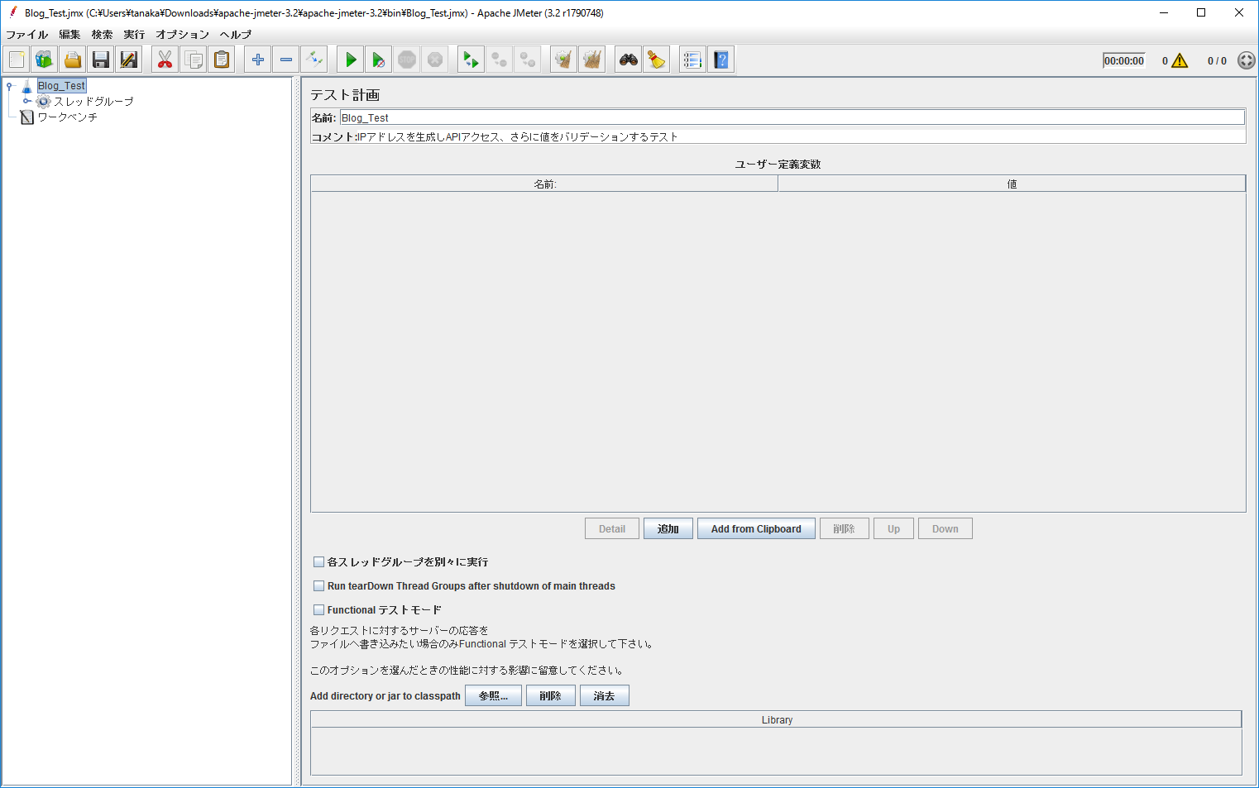Image resolution: width=1259 pixels, height=788 pixels.
Task: Open the 検索 menu
Action: 102,35
